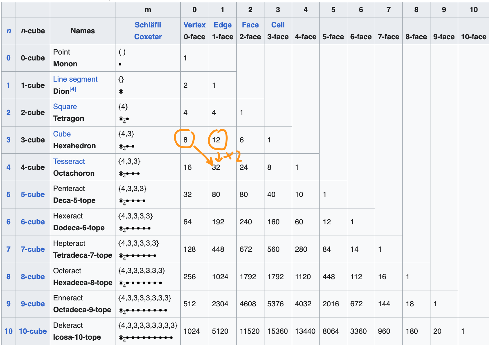Click the Coxeter diagram for Dekeract
Viewport: 489px width, 349px height.
(x=145, y=338)
